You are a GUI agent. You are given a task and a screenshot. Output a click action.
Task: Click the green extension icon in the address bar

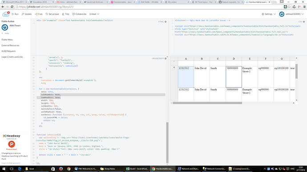click(285, 7)
